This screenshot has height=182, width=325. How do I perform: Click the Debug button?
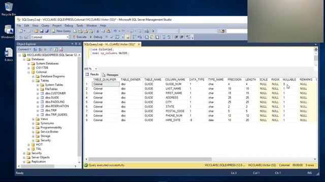click(96, 37)
